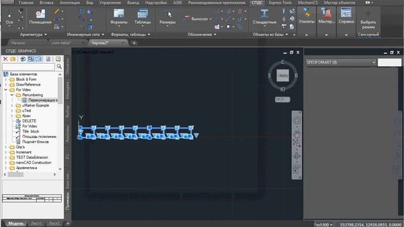Click the search magnifier icon in СПДС GRAPHICS
This screenshot has height=227, width=404.
(x=59, y=67)
